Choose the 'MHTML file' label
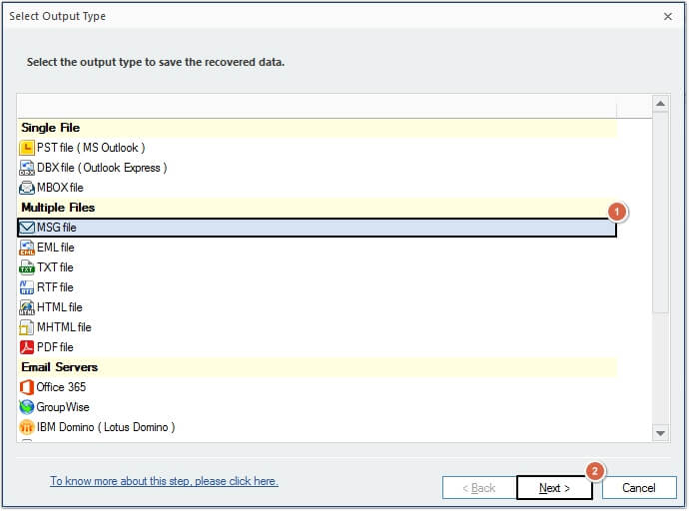The width and height of the screenshot is (689, 511). click(x=64, y=327)
